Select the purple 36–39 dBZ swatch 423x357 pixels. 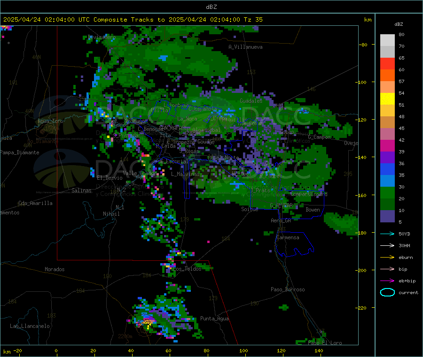coord(387,158)
